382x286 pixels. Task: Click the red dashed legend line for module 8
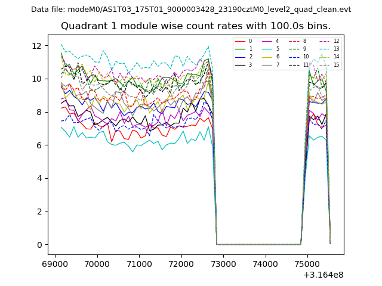click(x=294, y=41)
